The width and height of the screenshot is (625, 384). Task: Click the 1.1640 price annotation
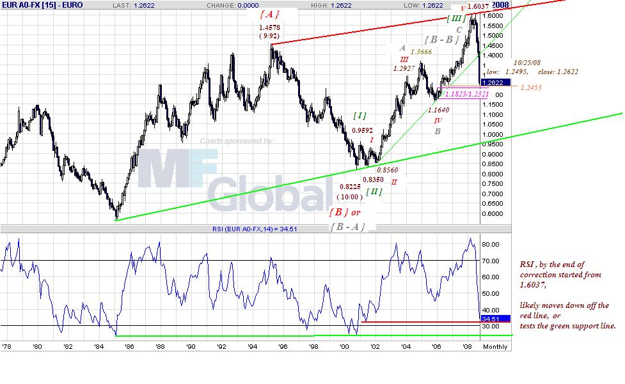(x=438, y=111)
